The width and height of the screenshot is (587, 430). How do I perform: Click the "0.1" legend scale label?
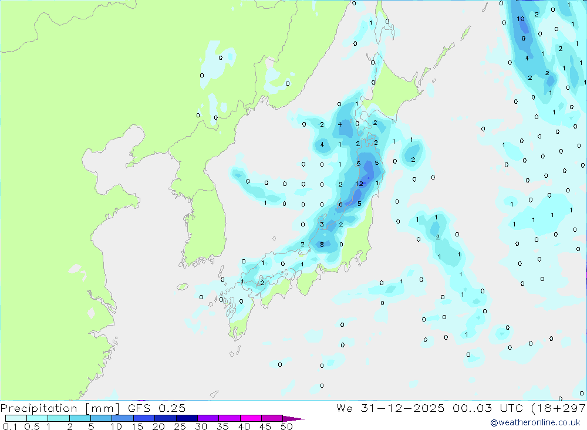pos(10,426)
